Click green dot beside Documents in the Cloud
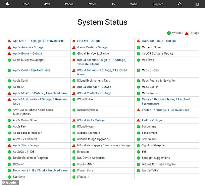This screenshot has width=205, height=185. click(9, 170)
